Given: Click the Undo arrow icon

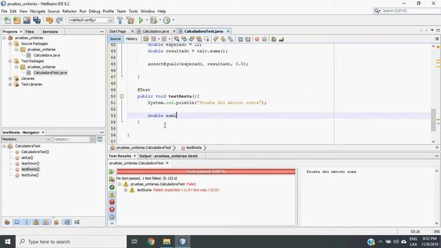Looking at the screenshot, I should (50, 20).
